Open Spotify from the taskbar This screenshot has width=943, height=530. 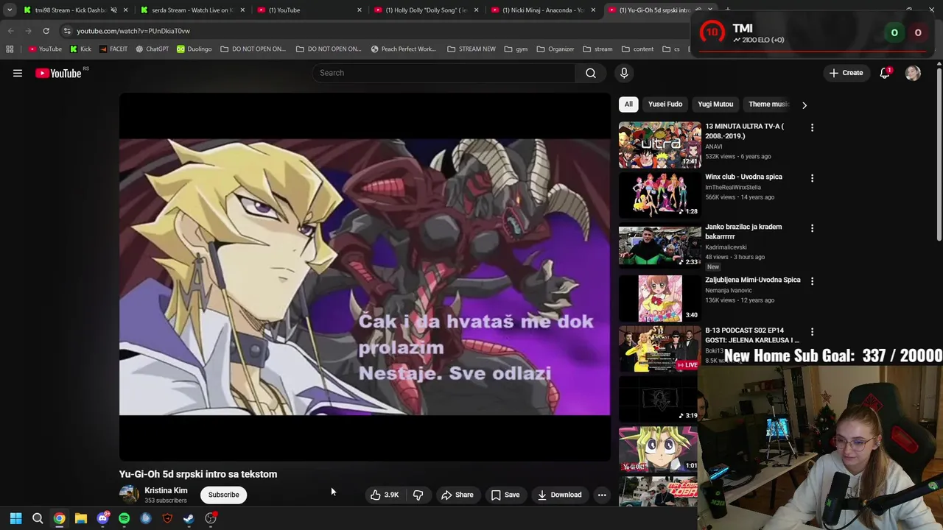click(x=124, y=518)
